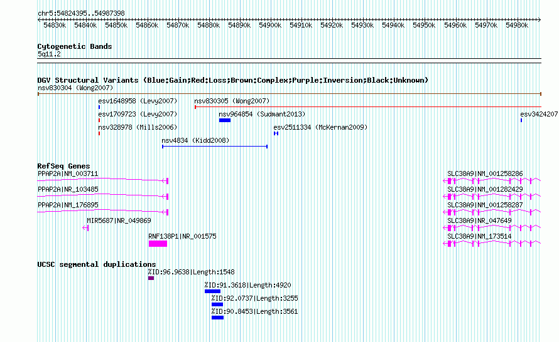
Task: Click the MIR5687|NR_049869 gene label
Action: coord(119,220)
